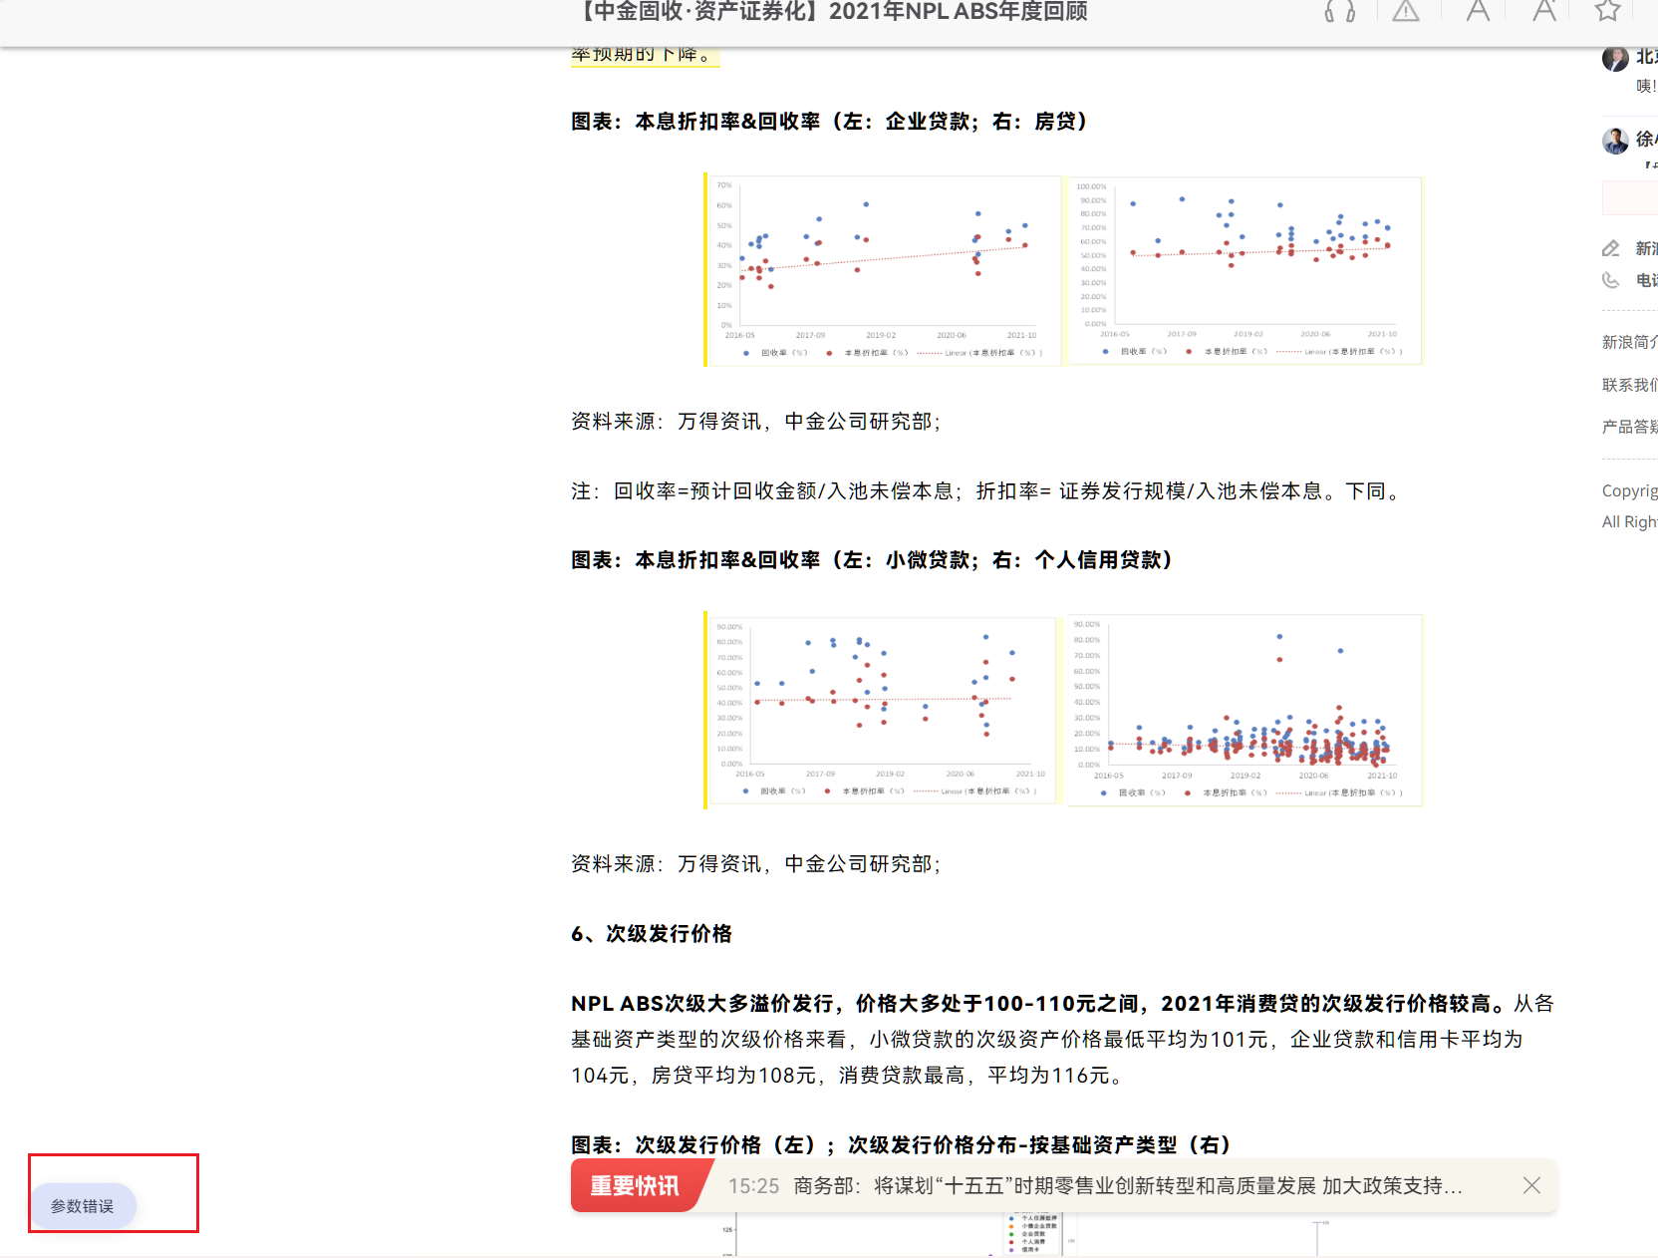The width and height of the screenshot is (1658, 1258).
Task: Click the personal credit loan scatter chart
Action: point(1244,709)
